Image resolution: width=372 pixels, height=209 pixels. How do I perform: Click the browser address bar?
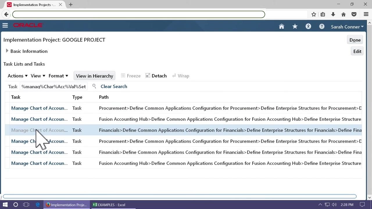[139, 14]
